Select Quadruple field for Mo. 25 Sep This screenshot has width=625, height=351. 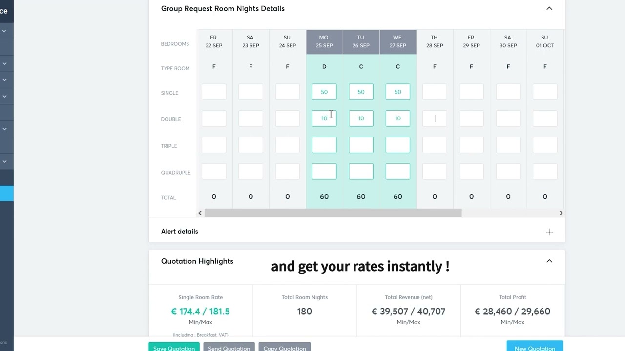coord(324,172)
